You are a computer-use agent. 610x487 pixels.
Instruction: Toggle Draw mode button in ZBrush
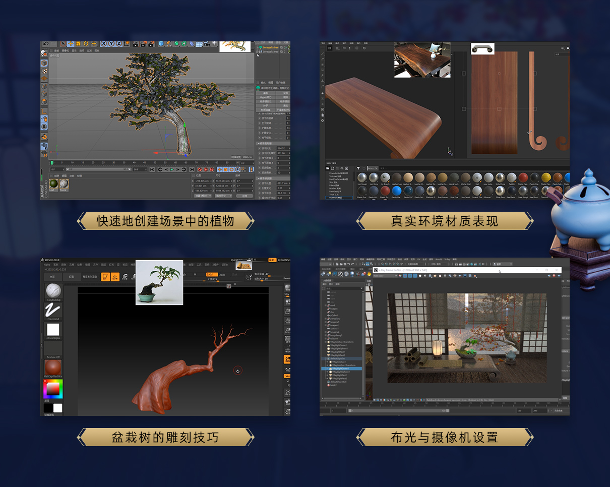tap(115, 277)
